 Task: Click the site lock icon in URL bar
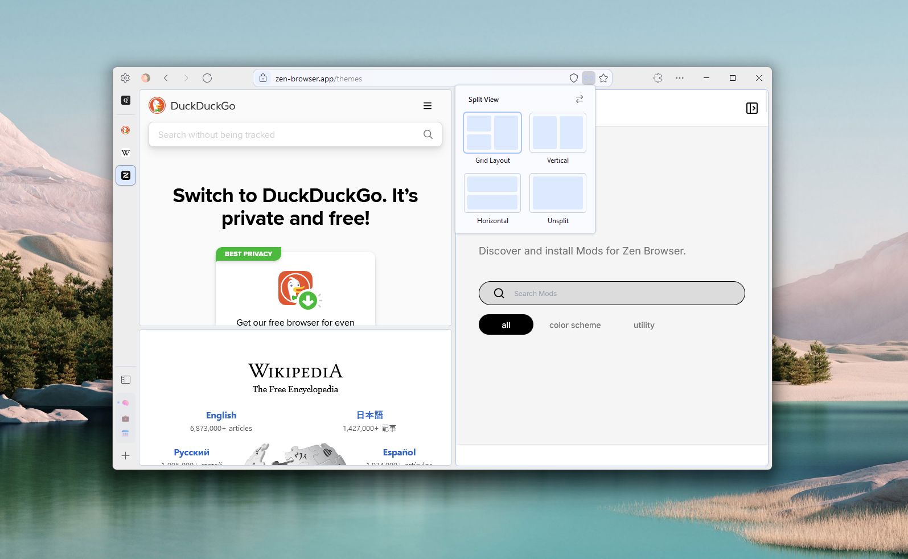(263, 78)
